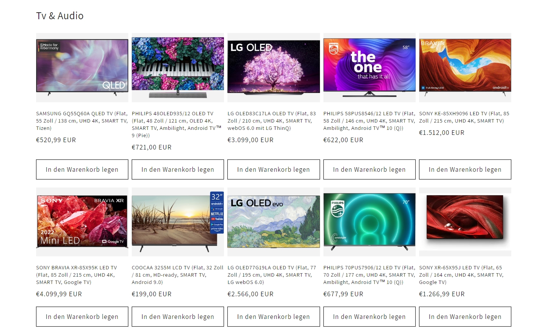Add Coocaa 32S5M LCD TV to cart
Image resolution: width=547 pixels, height=332 pixels.
click(178, 317)
